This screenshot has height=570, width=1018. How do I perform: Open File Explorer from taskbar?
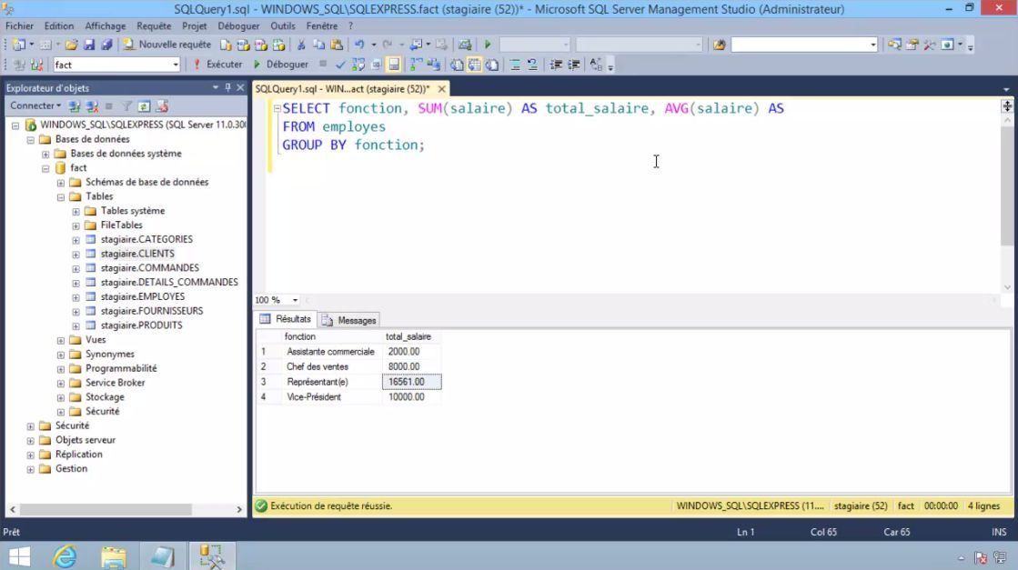114,556
